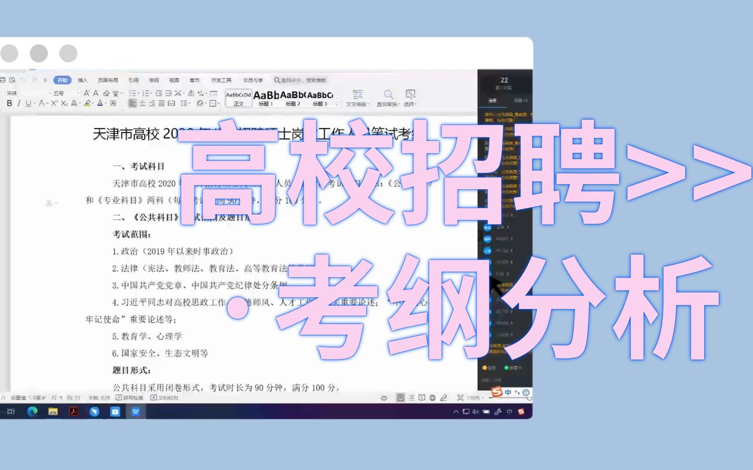Screen dimensions: 753x470
Task: Open the 引用 ribbon tab
Action: click(133, 80)
